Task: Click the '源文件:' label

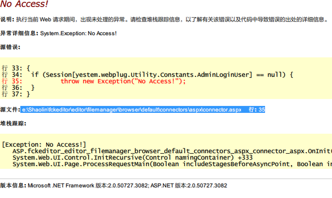Action: coord(10,110)
